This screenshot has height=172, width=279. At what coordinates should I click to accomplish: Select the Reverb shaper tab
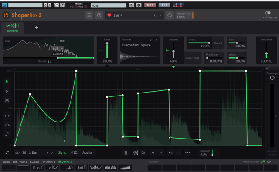[13, 28]
